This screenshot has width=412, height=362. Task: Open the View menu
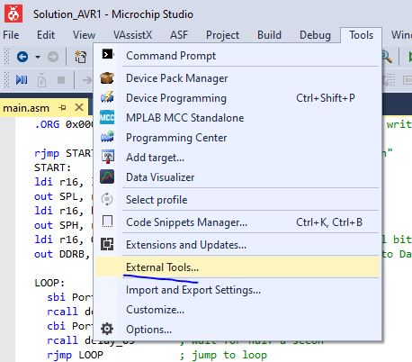(84, 35)
